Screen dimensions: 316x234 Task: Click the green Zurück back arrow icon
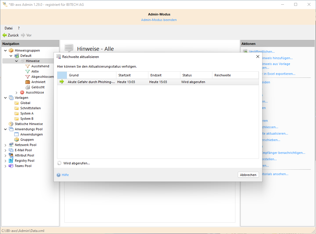[5, 35]
